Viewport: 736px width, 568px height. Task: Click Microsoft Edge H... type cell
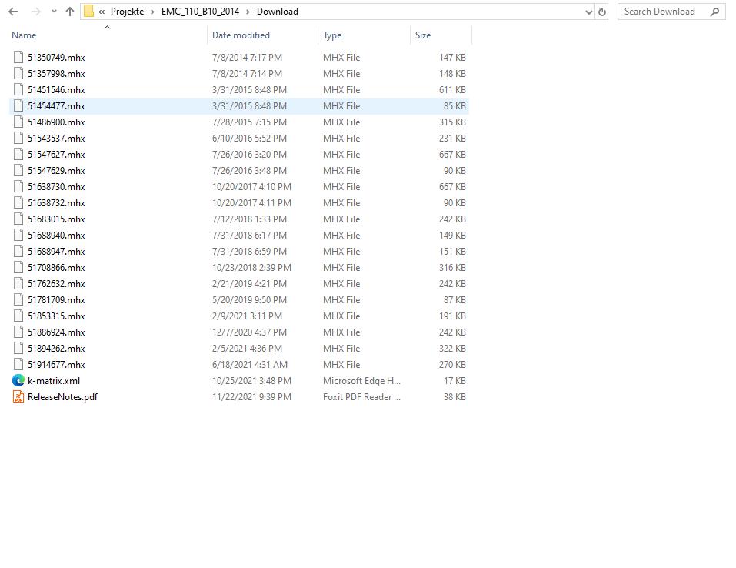(362, 380)
